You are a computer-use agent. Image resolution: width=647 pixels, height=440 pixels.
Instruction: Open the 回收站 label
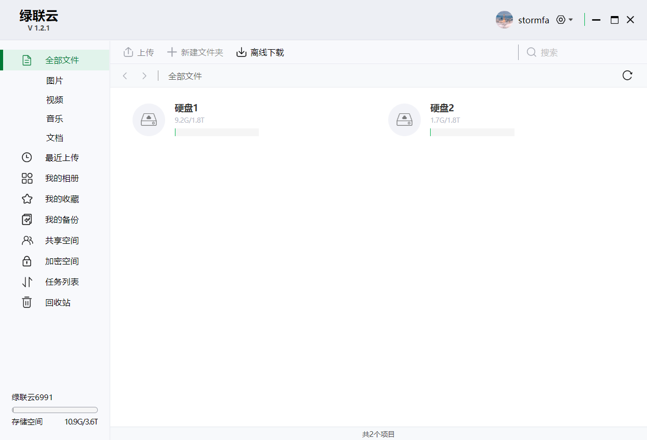(58, 303)
